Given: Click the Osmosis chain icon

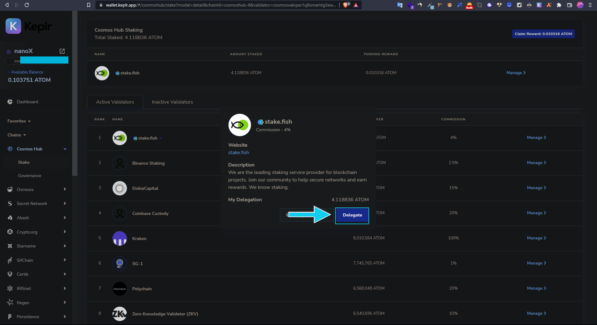Looking at the screenshot, I should [x=10, y=189].
